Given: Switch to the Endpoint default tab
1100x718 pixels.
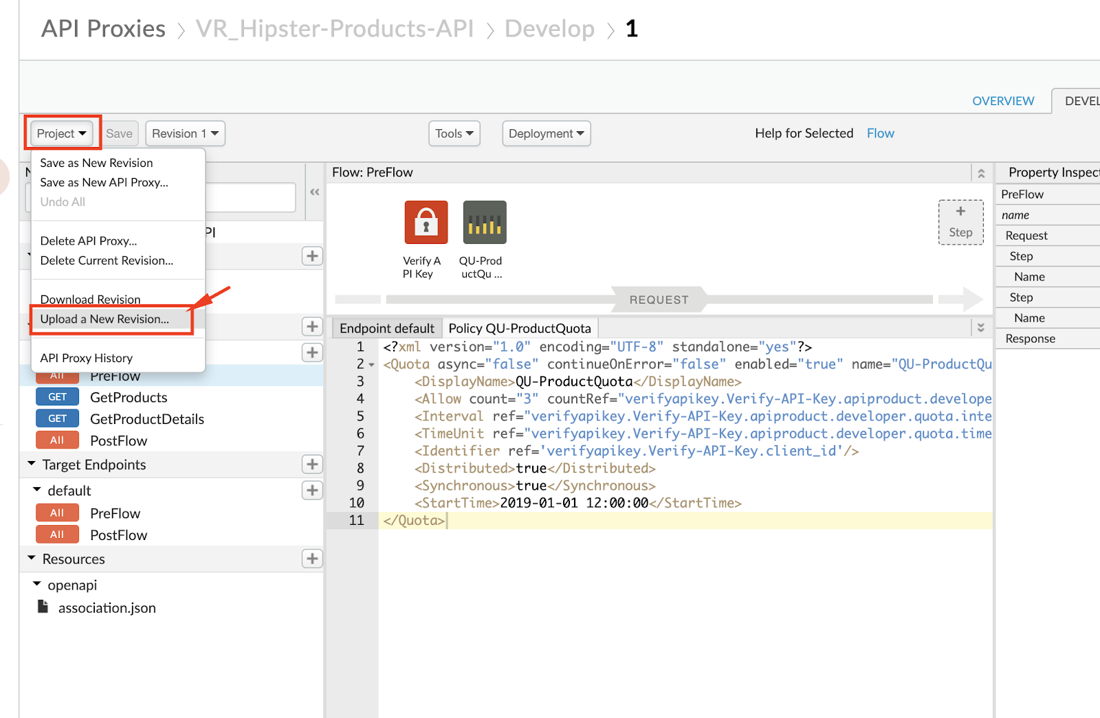Looking at the screenshot, I should (387, 328).
